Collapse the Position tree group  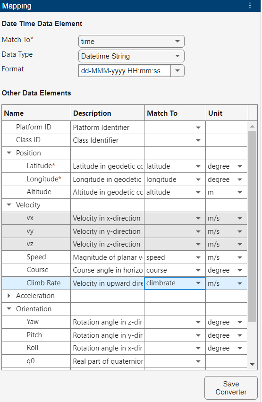pos(9,153)
